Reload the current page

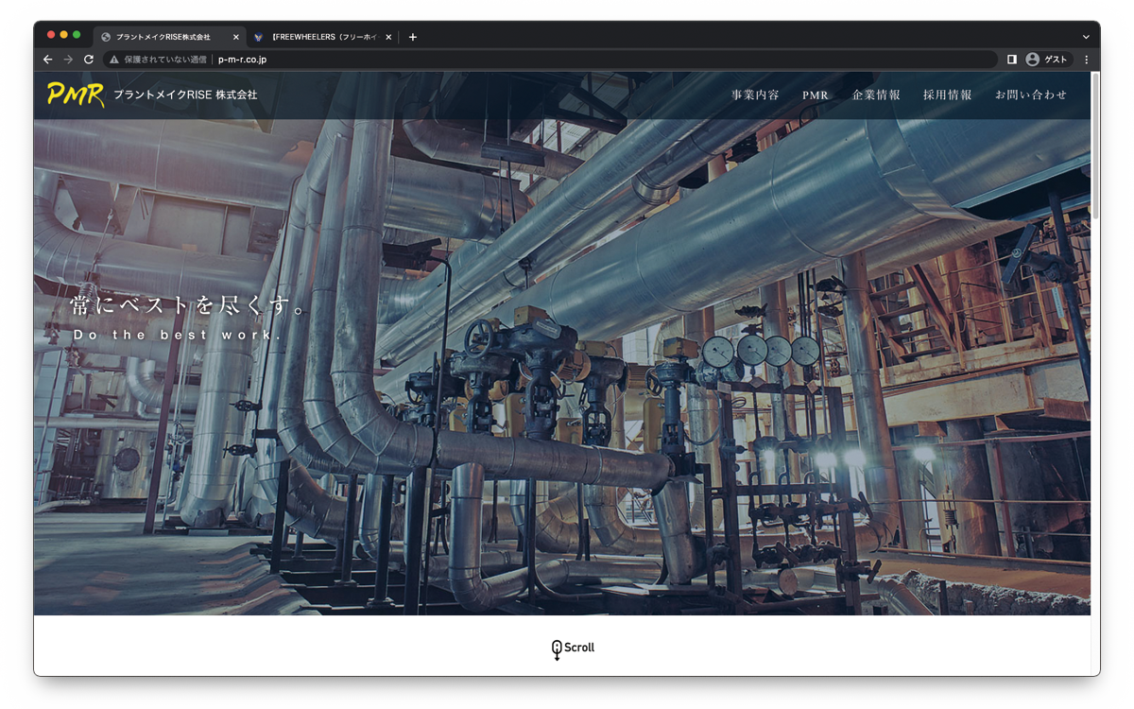[x=89, y=60]
